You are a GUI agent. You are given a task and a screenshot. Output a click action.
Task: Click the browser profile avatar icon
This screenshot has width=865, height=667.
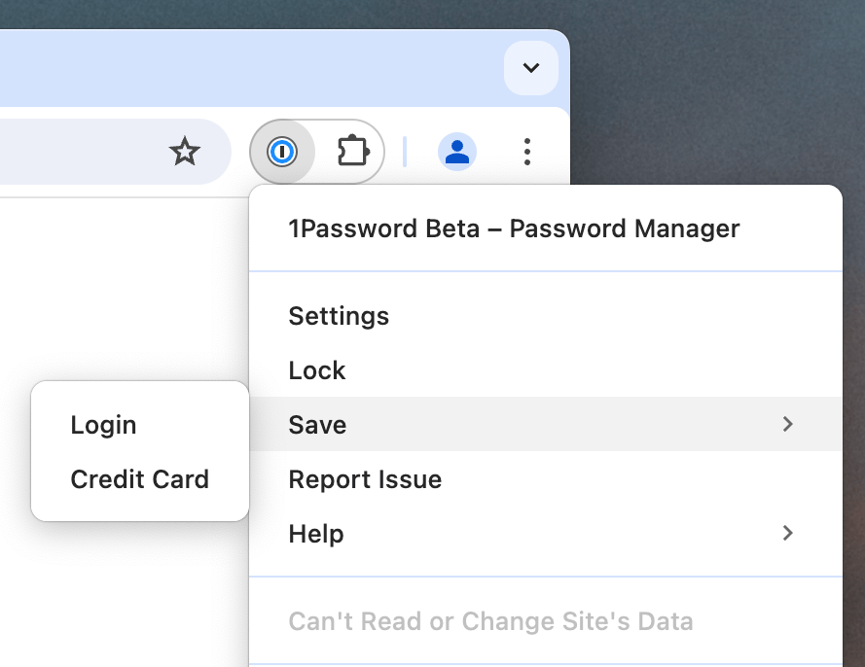pyautogui.click(x=457, y=151)
